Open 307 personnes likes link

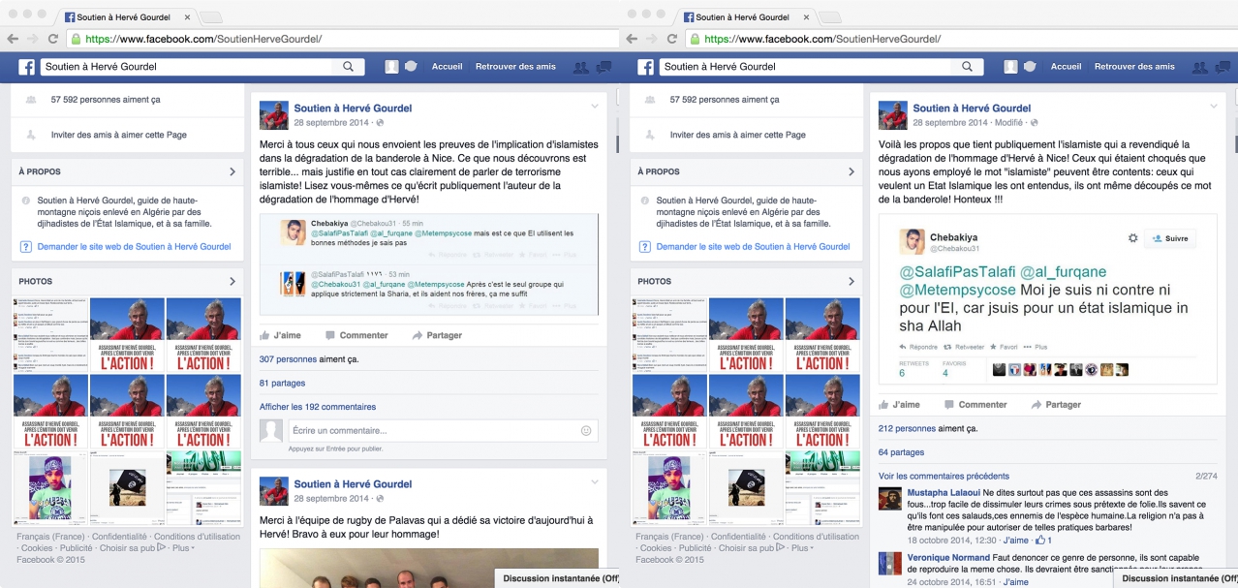pos(288,358)
